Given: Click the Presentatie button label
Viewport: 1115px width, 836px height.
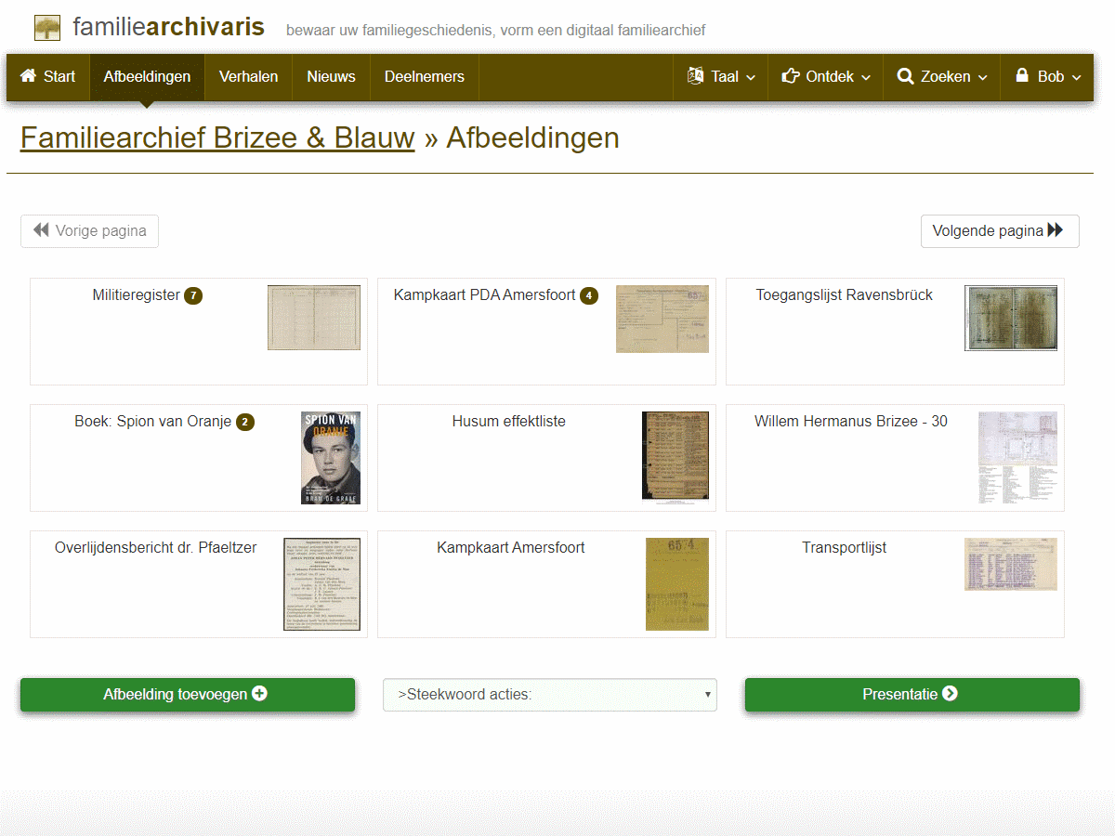Looking at the screenshot, I should pos(899,694).
